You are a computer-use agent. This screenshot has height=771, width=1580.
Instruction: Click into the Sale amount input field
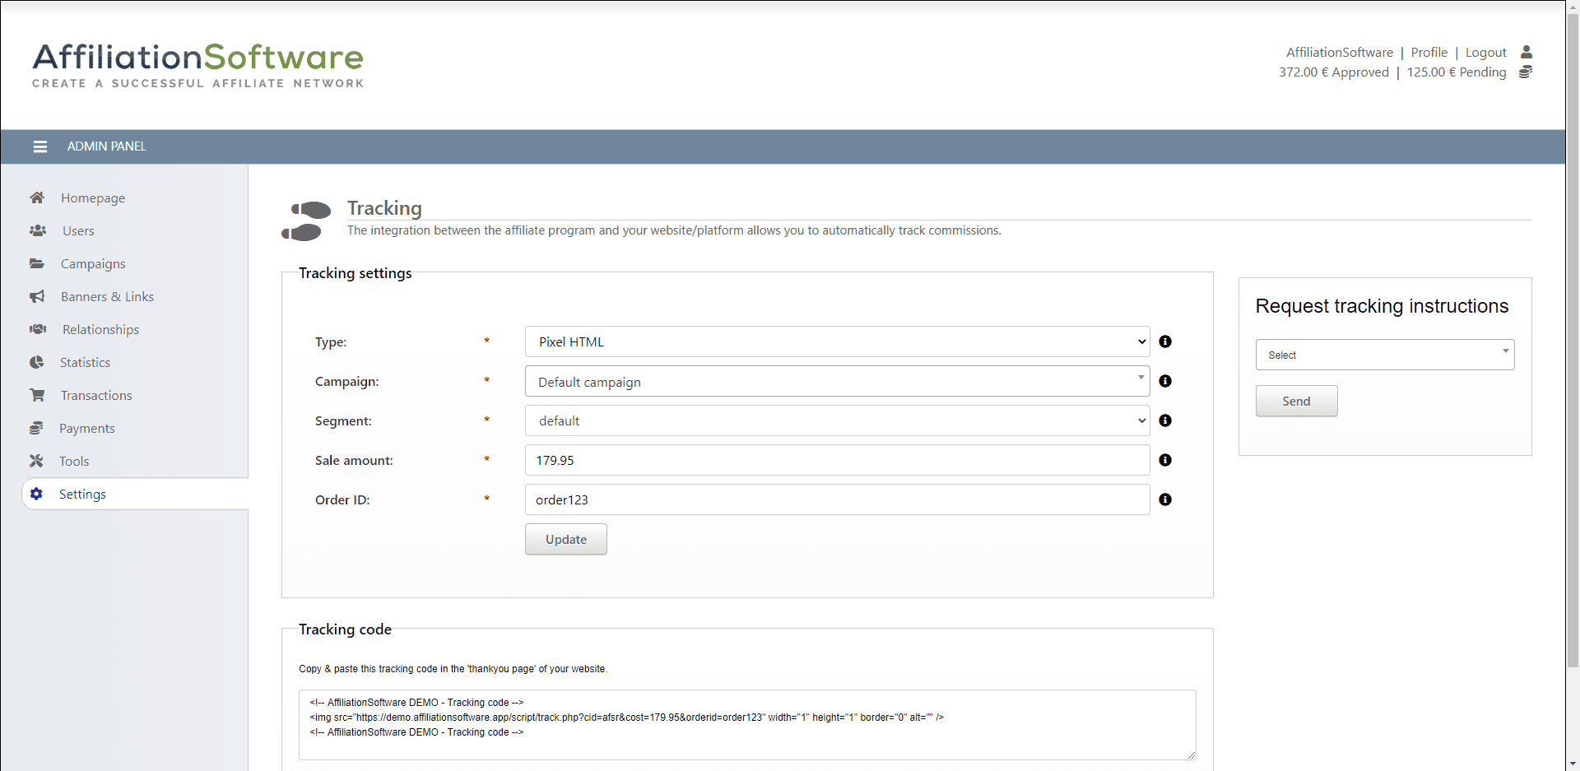pyautogui.click(x=837, y=460)
